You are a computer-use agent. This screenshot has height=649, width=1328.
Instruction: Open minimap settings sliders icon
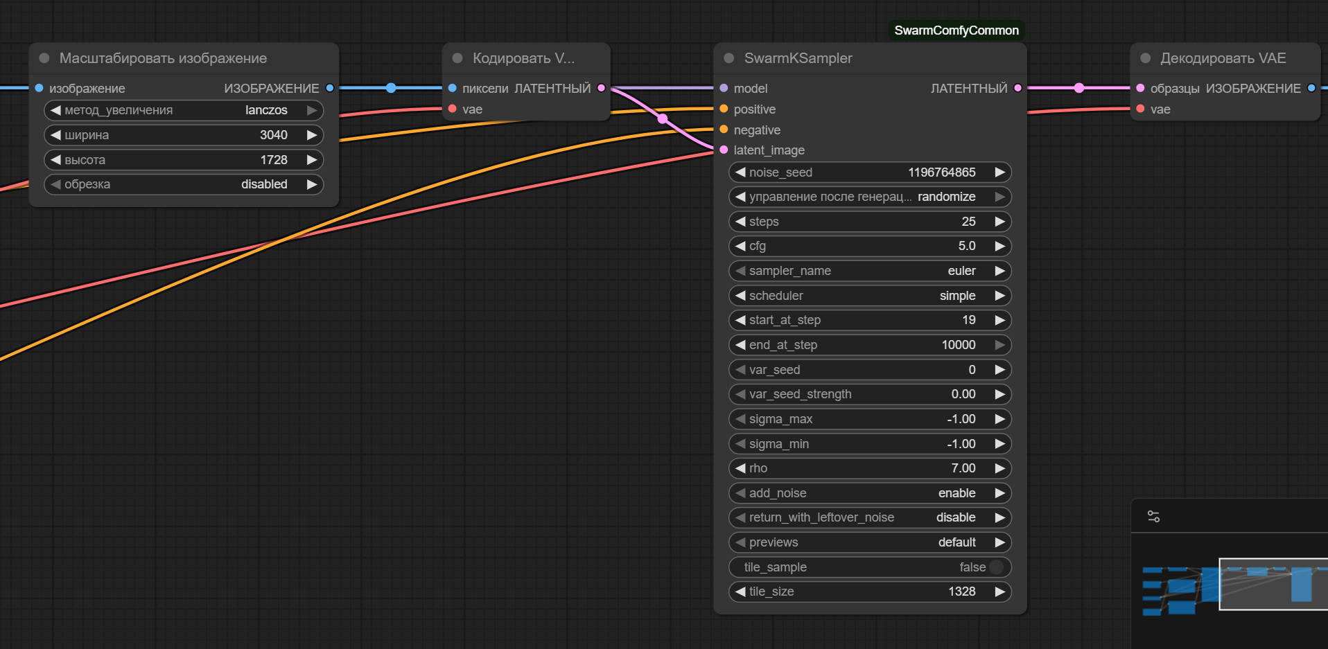(1153, 517)
